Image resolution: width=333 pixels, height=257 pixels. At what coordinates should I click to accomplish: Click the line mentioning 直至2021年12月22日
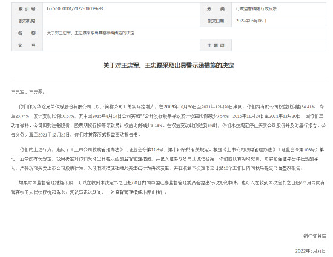pyautogui.click(x=76, y=135)
